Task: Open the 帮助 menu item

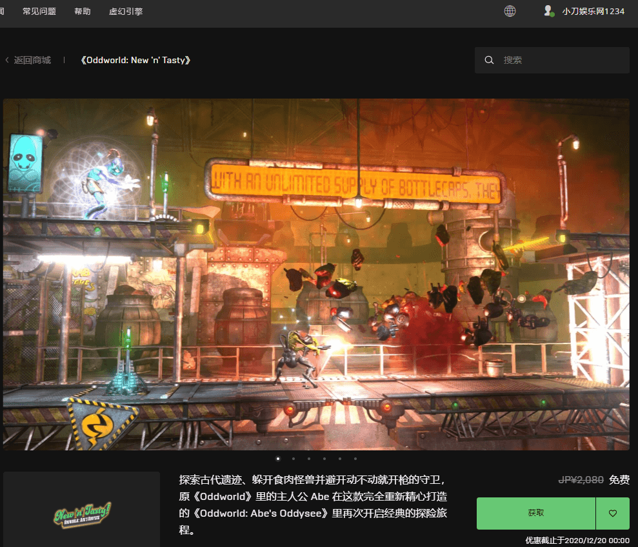Action: click(82, 12)
